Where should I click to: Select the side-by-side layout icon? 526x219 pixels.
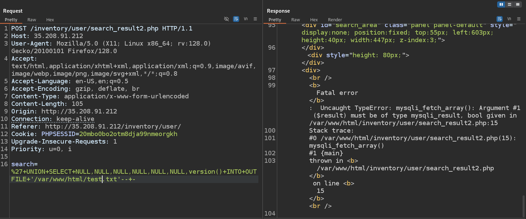click(501, 4)
